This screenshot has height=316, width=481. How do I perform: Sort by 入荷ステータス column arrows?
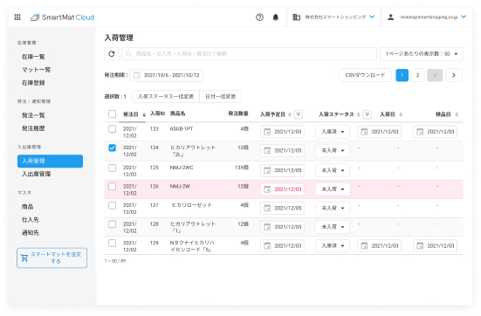coord(358,114)
